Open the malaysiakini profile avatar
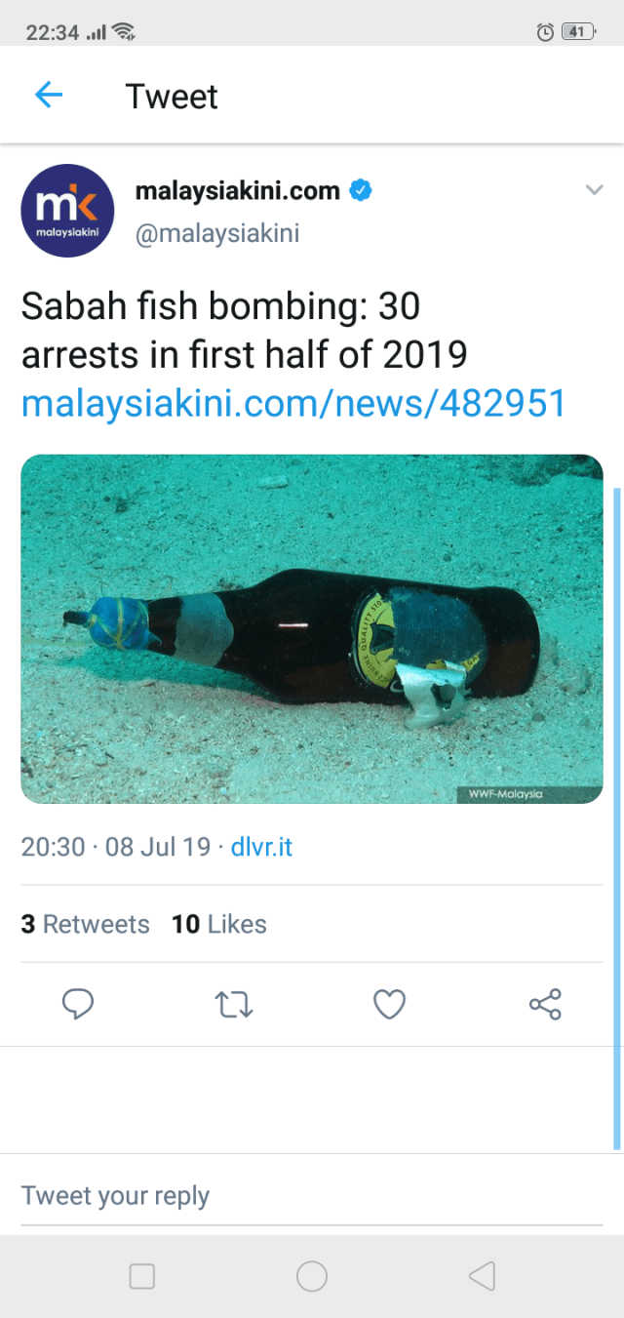The width and height of the screenshot is (624, 1318). 67,211
